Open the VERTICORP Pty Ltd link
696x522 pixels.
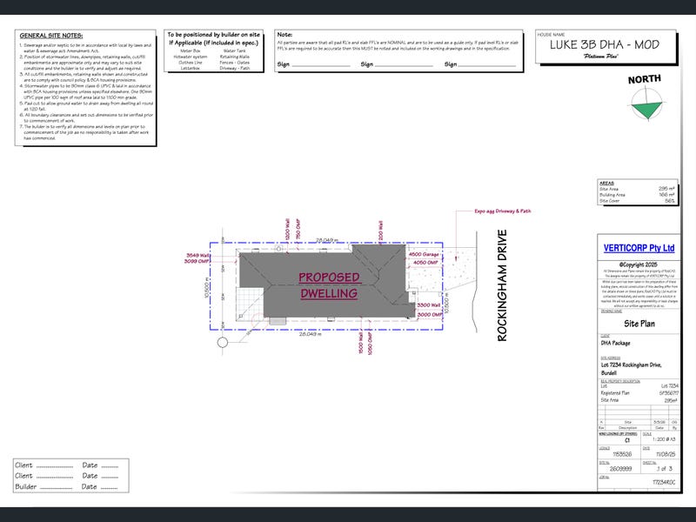click(x=639, y=248)
